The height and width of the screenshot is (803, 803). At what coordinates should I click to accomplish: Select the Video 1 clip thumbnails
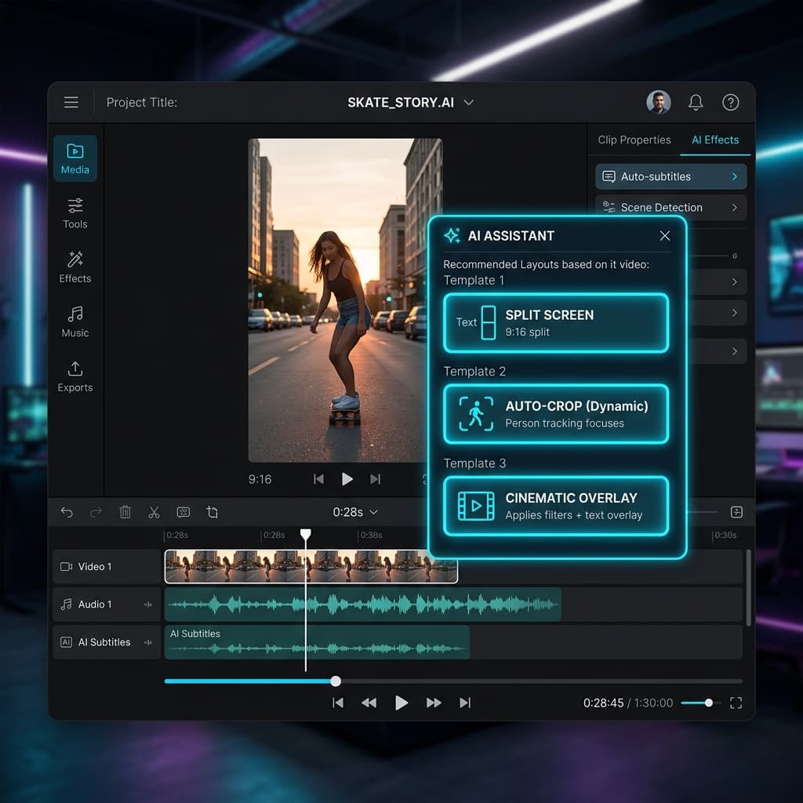(x=311, y=566)
